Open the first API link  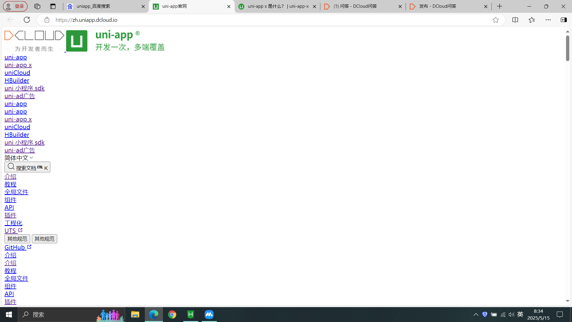(9, 208)
